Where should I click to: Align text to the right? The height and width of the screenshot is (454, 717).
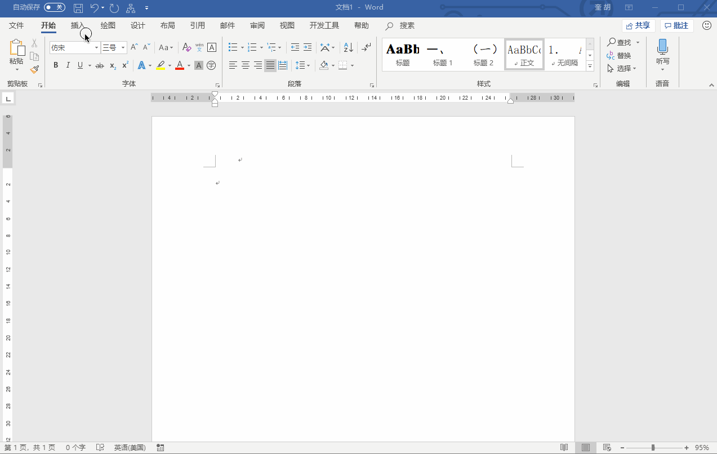[258, 65]
